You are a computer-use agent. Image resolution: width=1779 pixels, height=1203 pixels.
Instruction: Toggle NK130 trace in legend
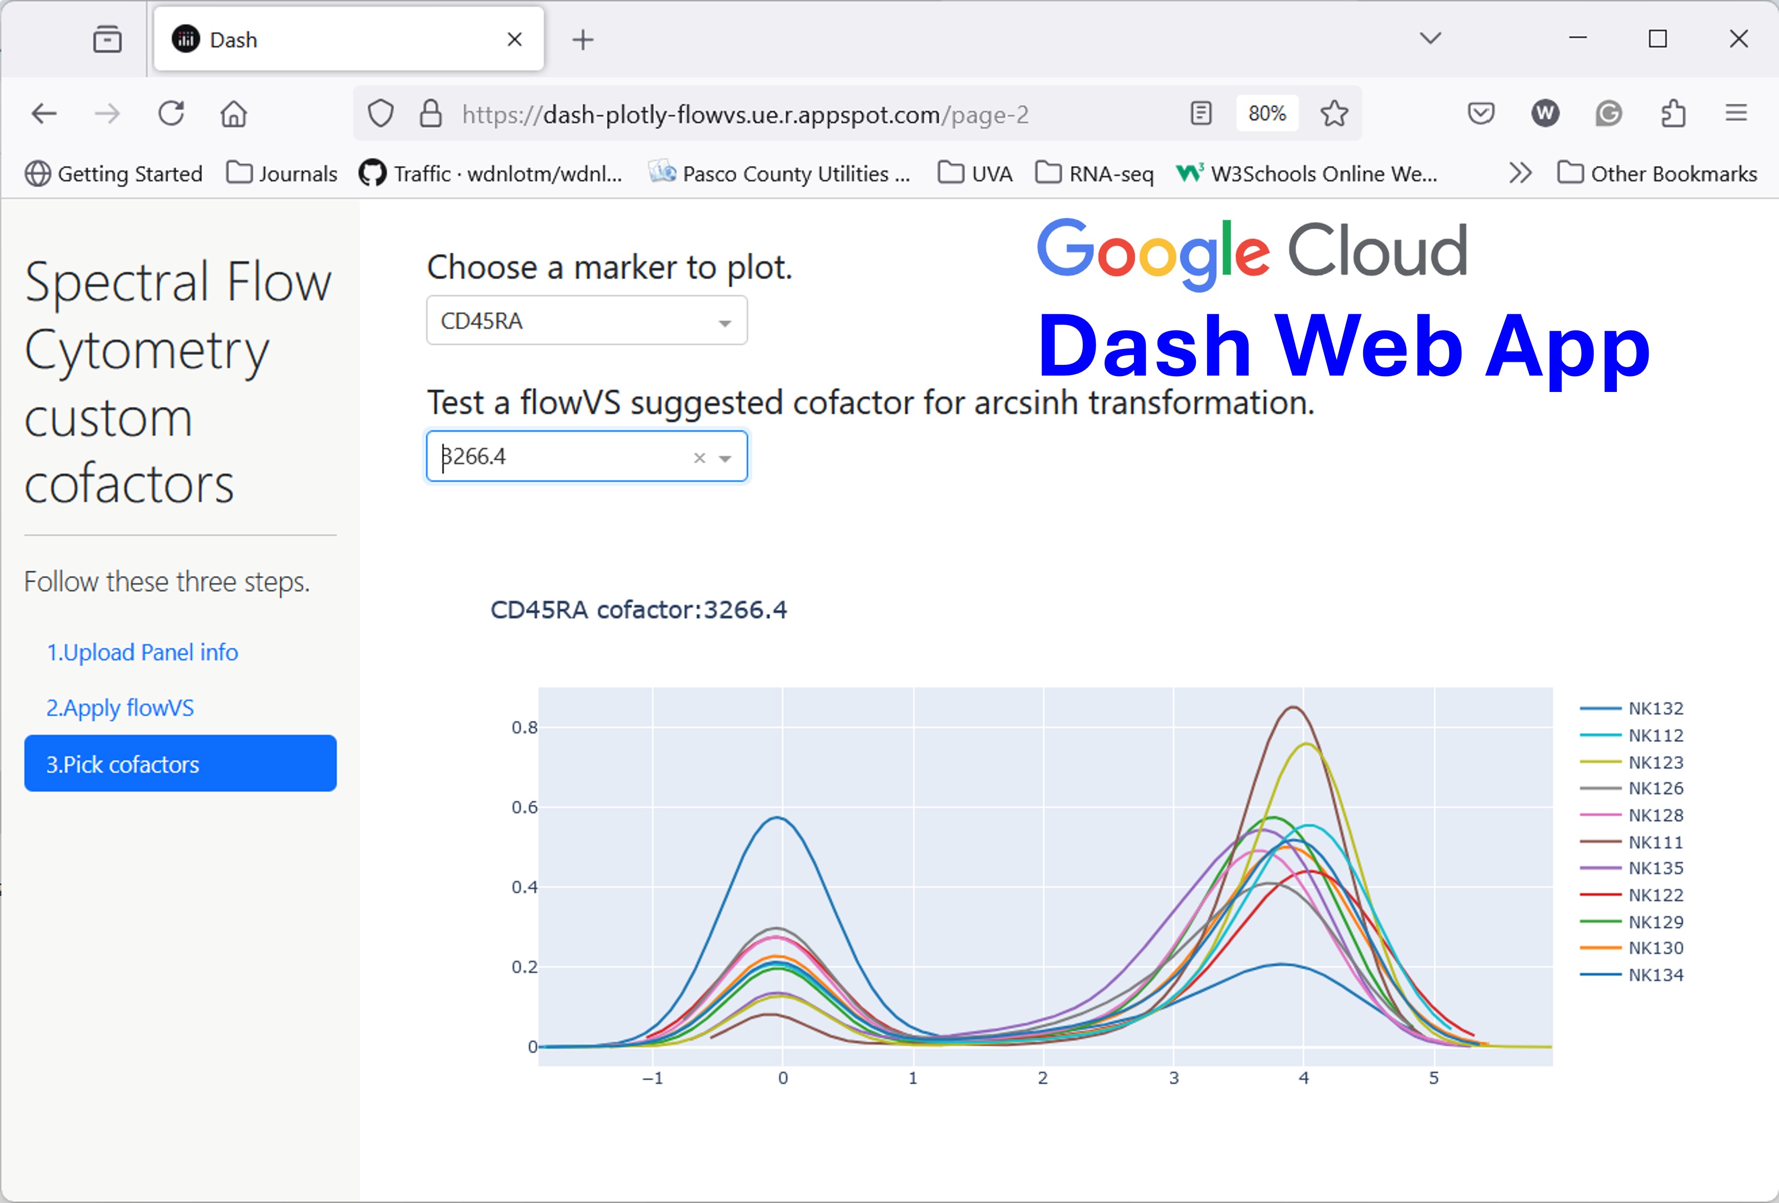[x=1633, y=948]
